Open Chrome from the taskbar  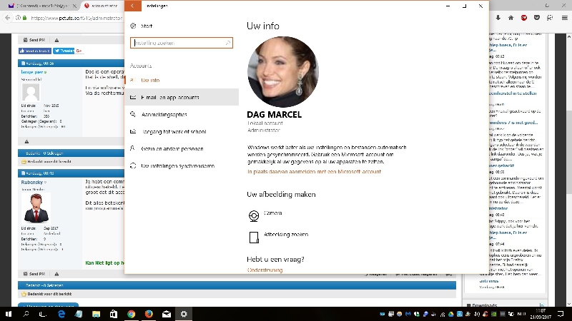coord(132,313)
